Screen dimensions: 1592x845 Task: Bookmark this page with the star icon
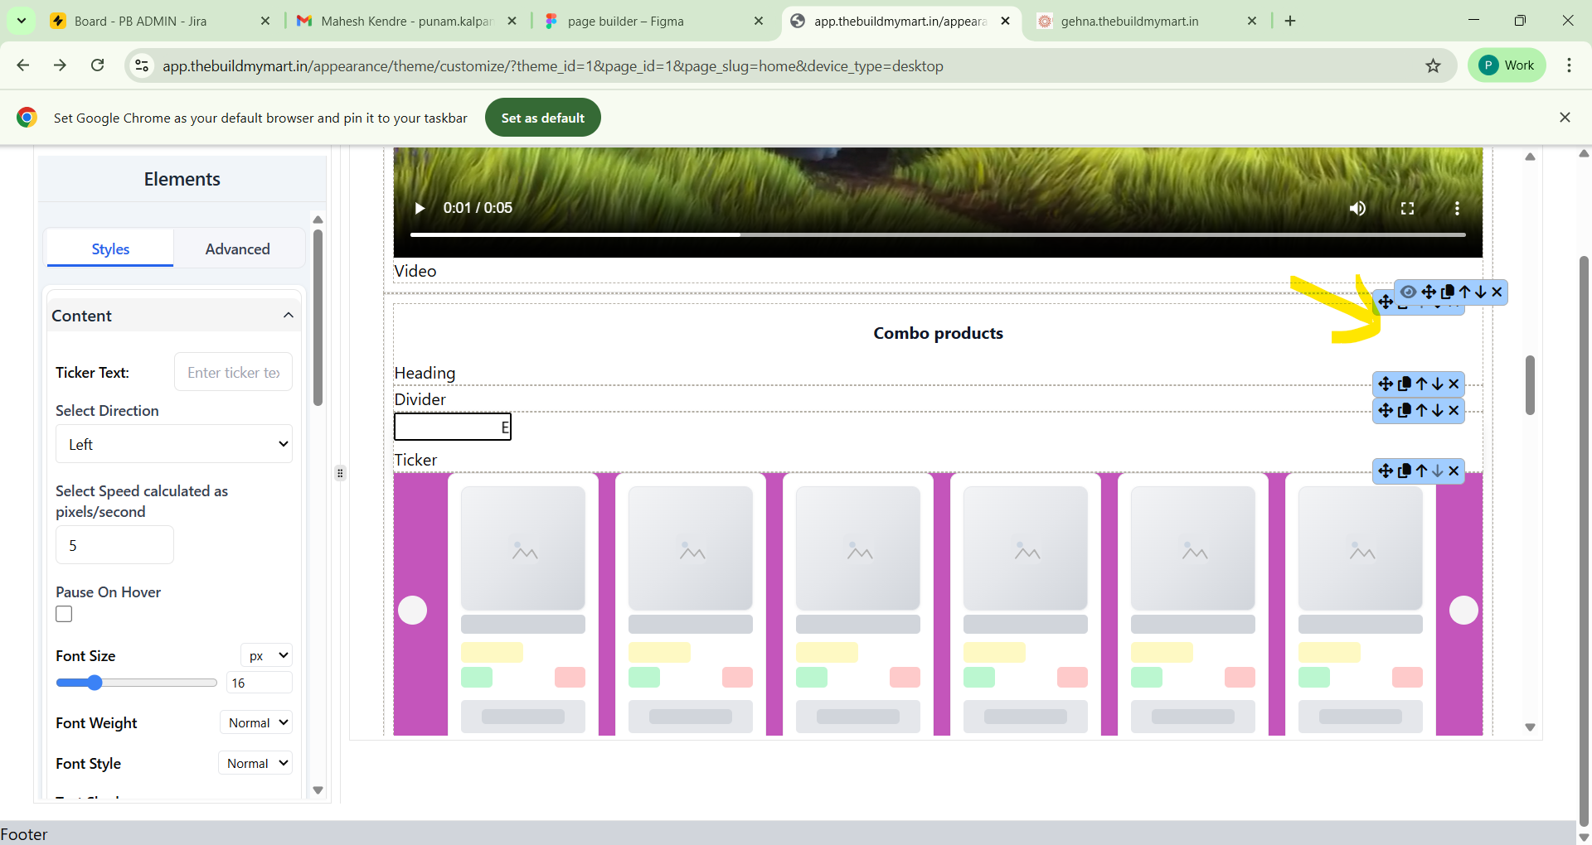tap(1433, 65)
